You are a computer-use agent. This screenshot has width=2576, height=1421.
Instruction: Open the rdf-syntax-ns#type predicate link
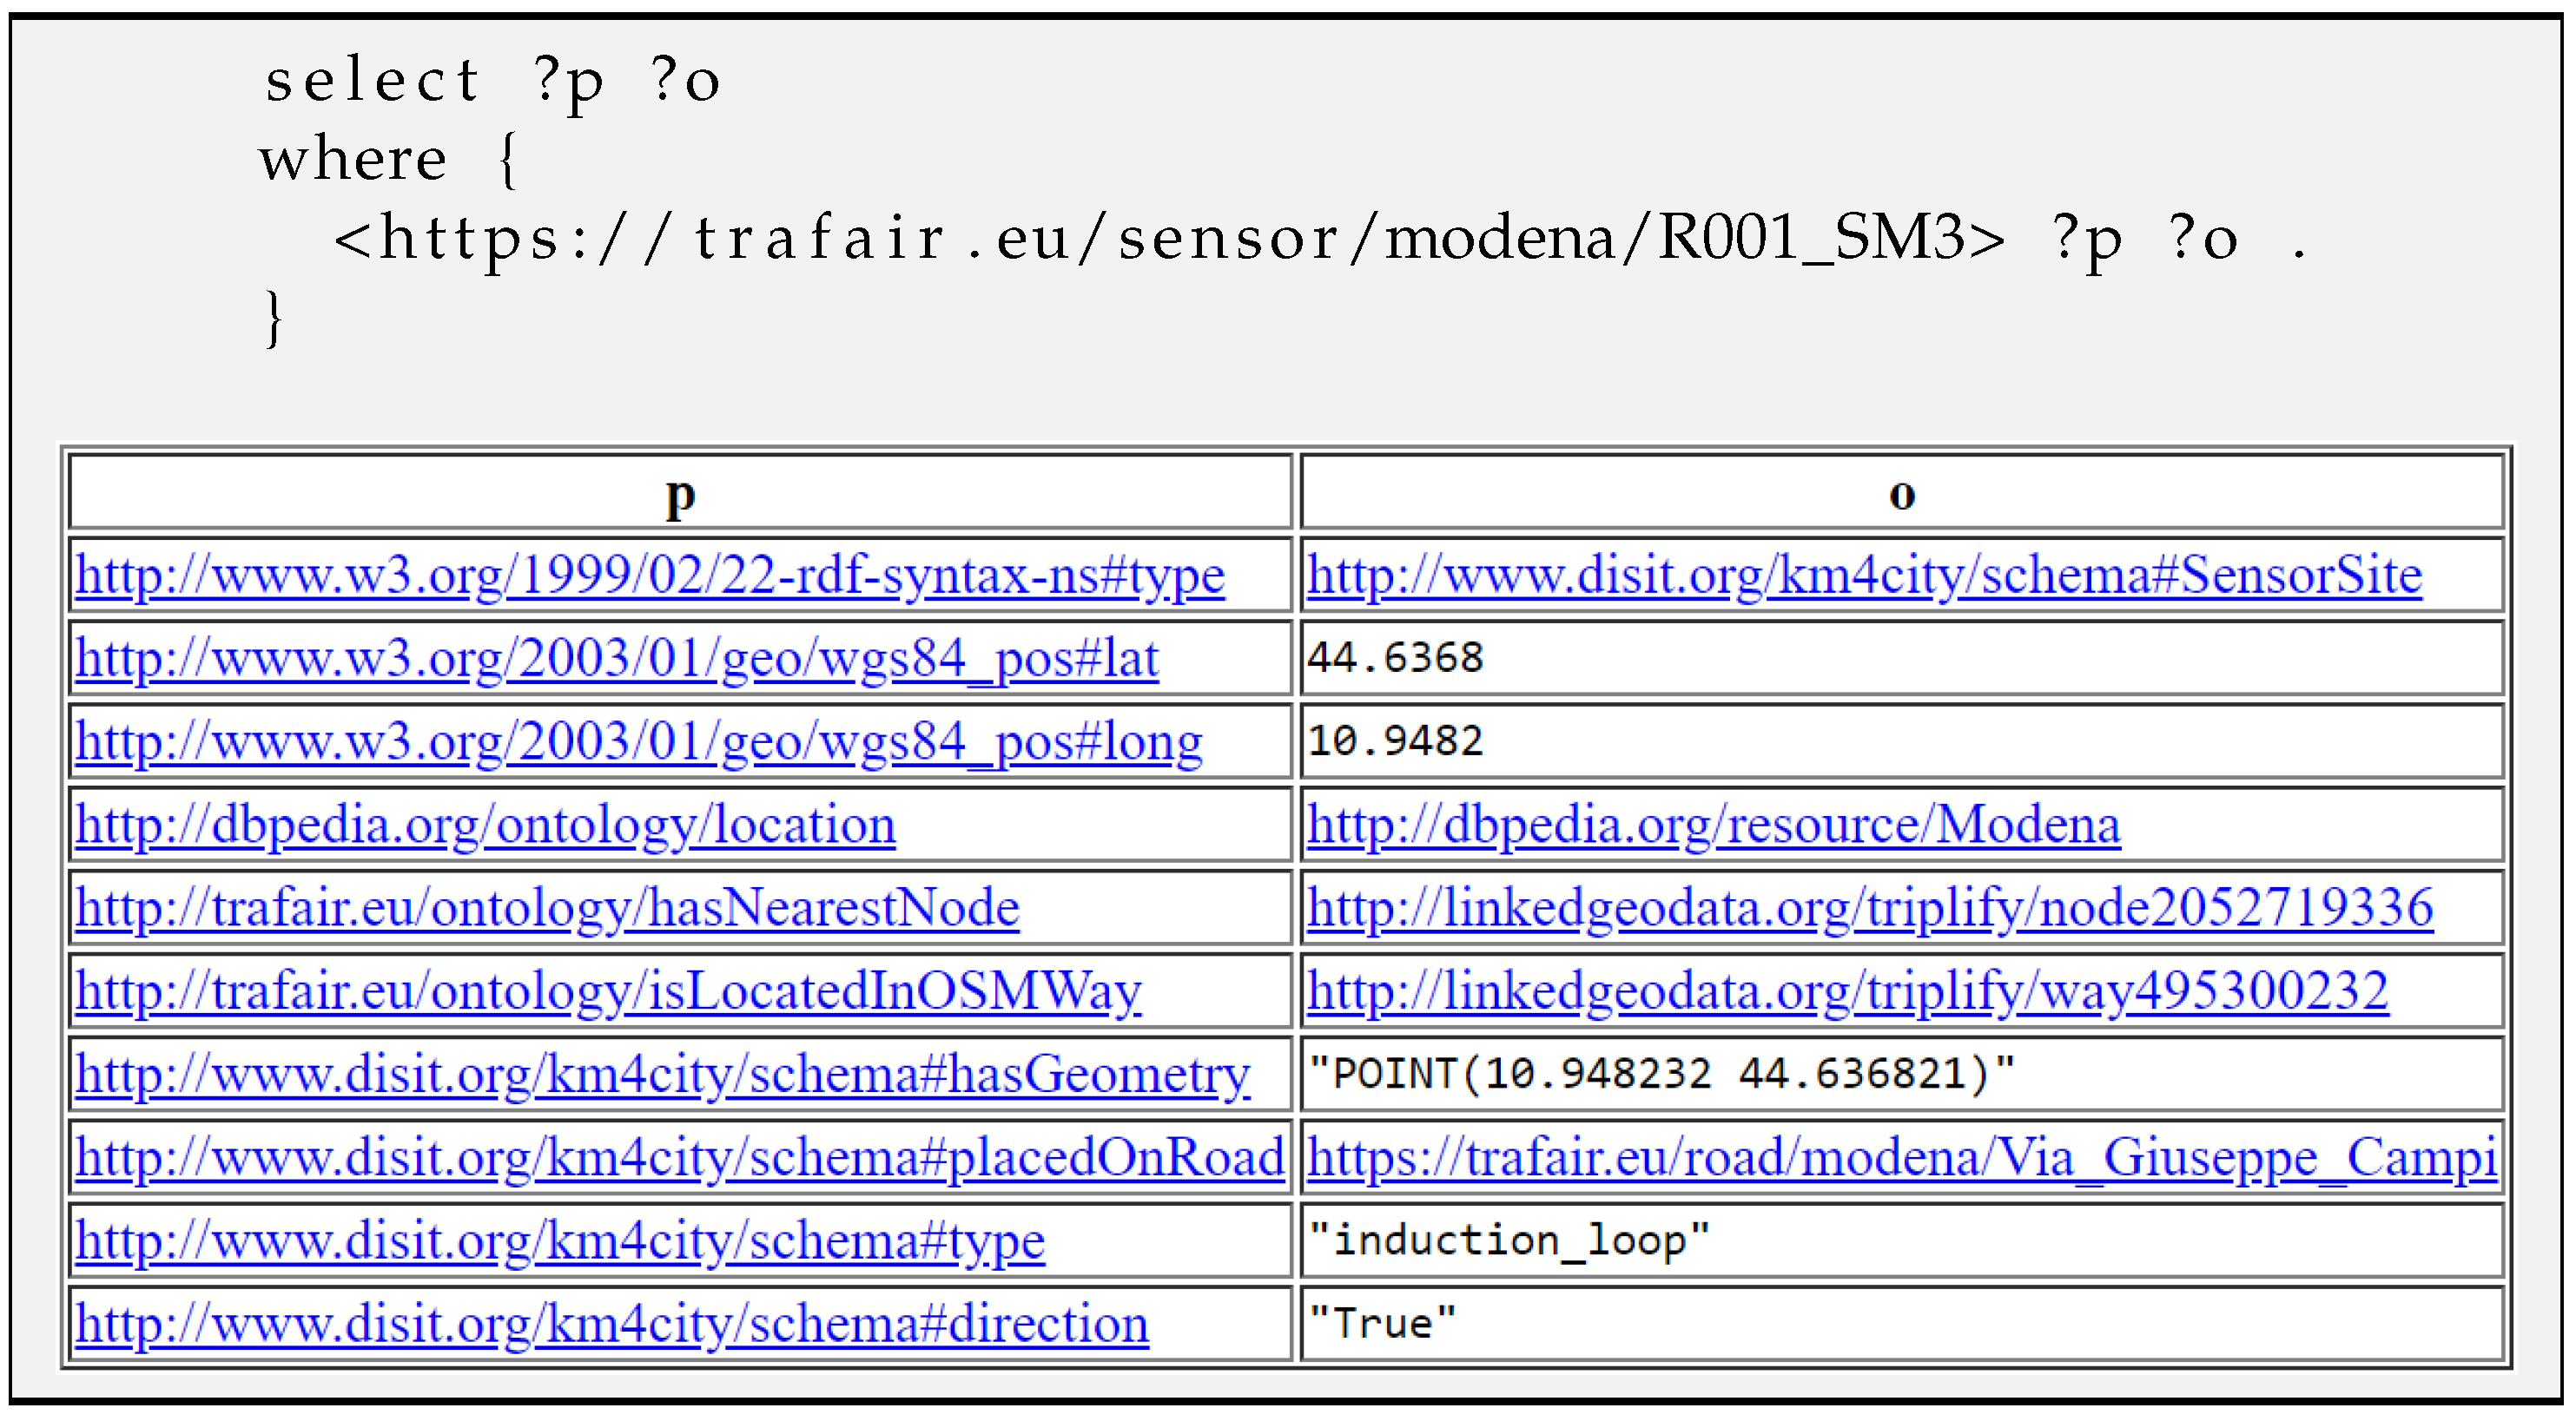(x=650, y=576)
